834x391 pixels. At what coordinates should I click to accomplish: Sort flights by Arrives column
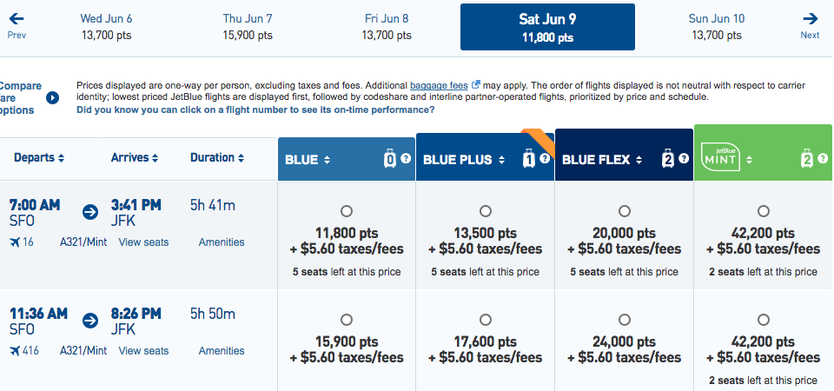(135, 158)
